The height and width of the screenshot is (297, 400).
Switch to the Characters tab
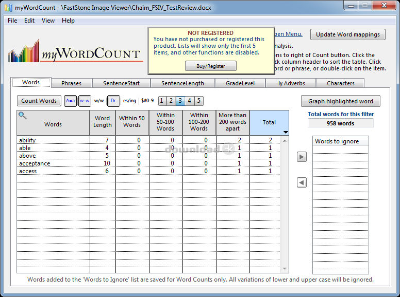[x=341, y=83]
